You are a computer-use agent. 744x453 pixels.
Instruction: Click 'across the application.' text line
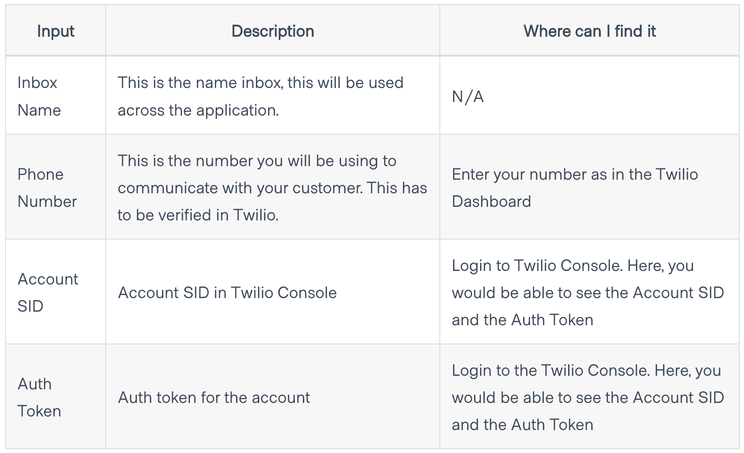198,110
